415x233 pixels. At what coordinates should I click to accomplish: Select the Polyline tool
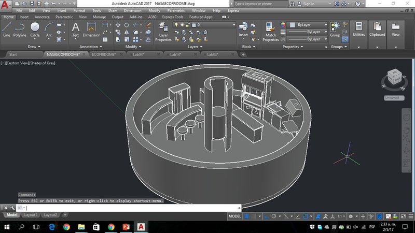pos(20,29)
